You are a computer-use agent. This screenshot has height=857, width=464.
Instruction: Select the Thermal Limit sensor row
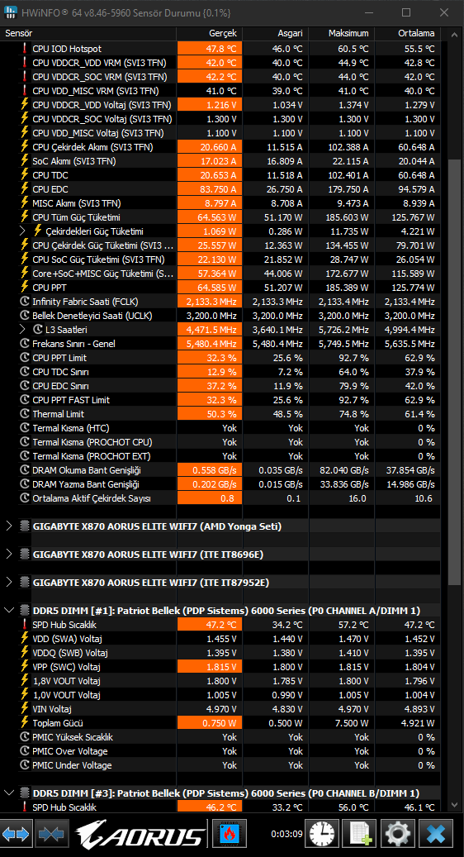[220, 414]
